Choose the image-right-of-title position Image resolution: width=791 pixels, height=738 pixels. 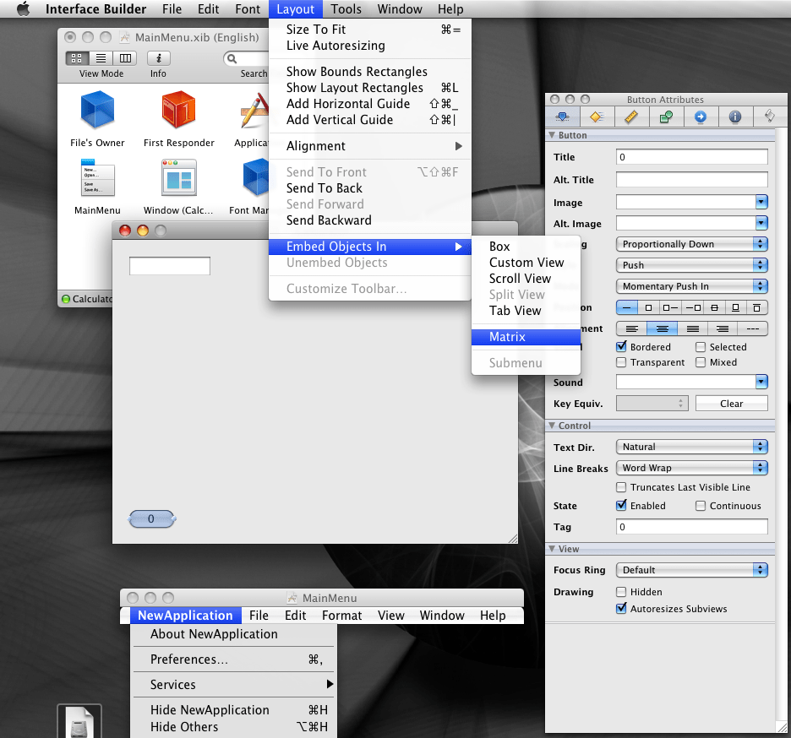click(692, 307)
